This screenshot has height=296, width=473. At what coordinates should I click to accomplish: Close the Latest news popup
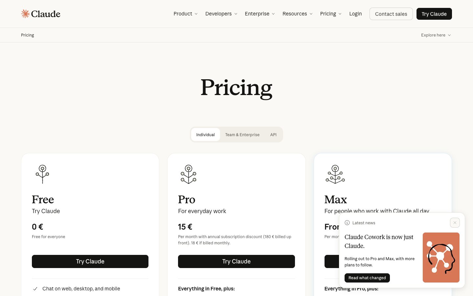[455, 223]
